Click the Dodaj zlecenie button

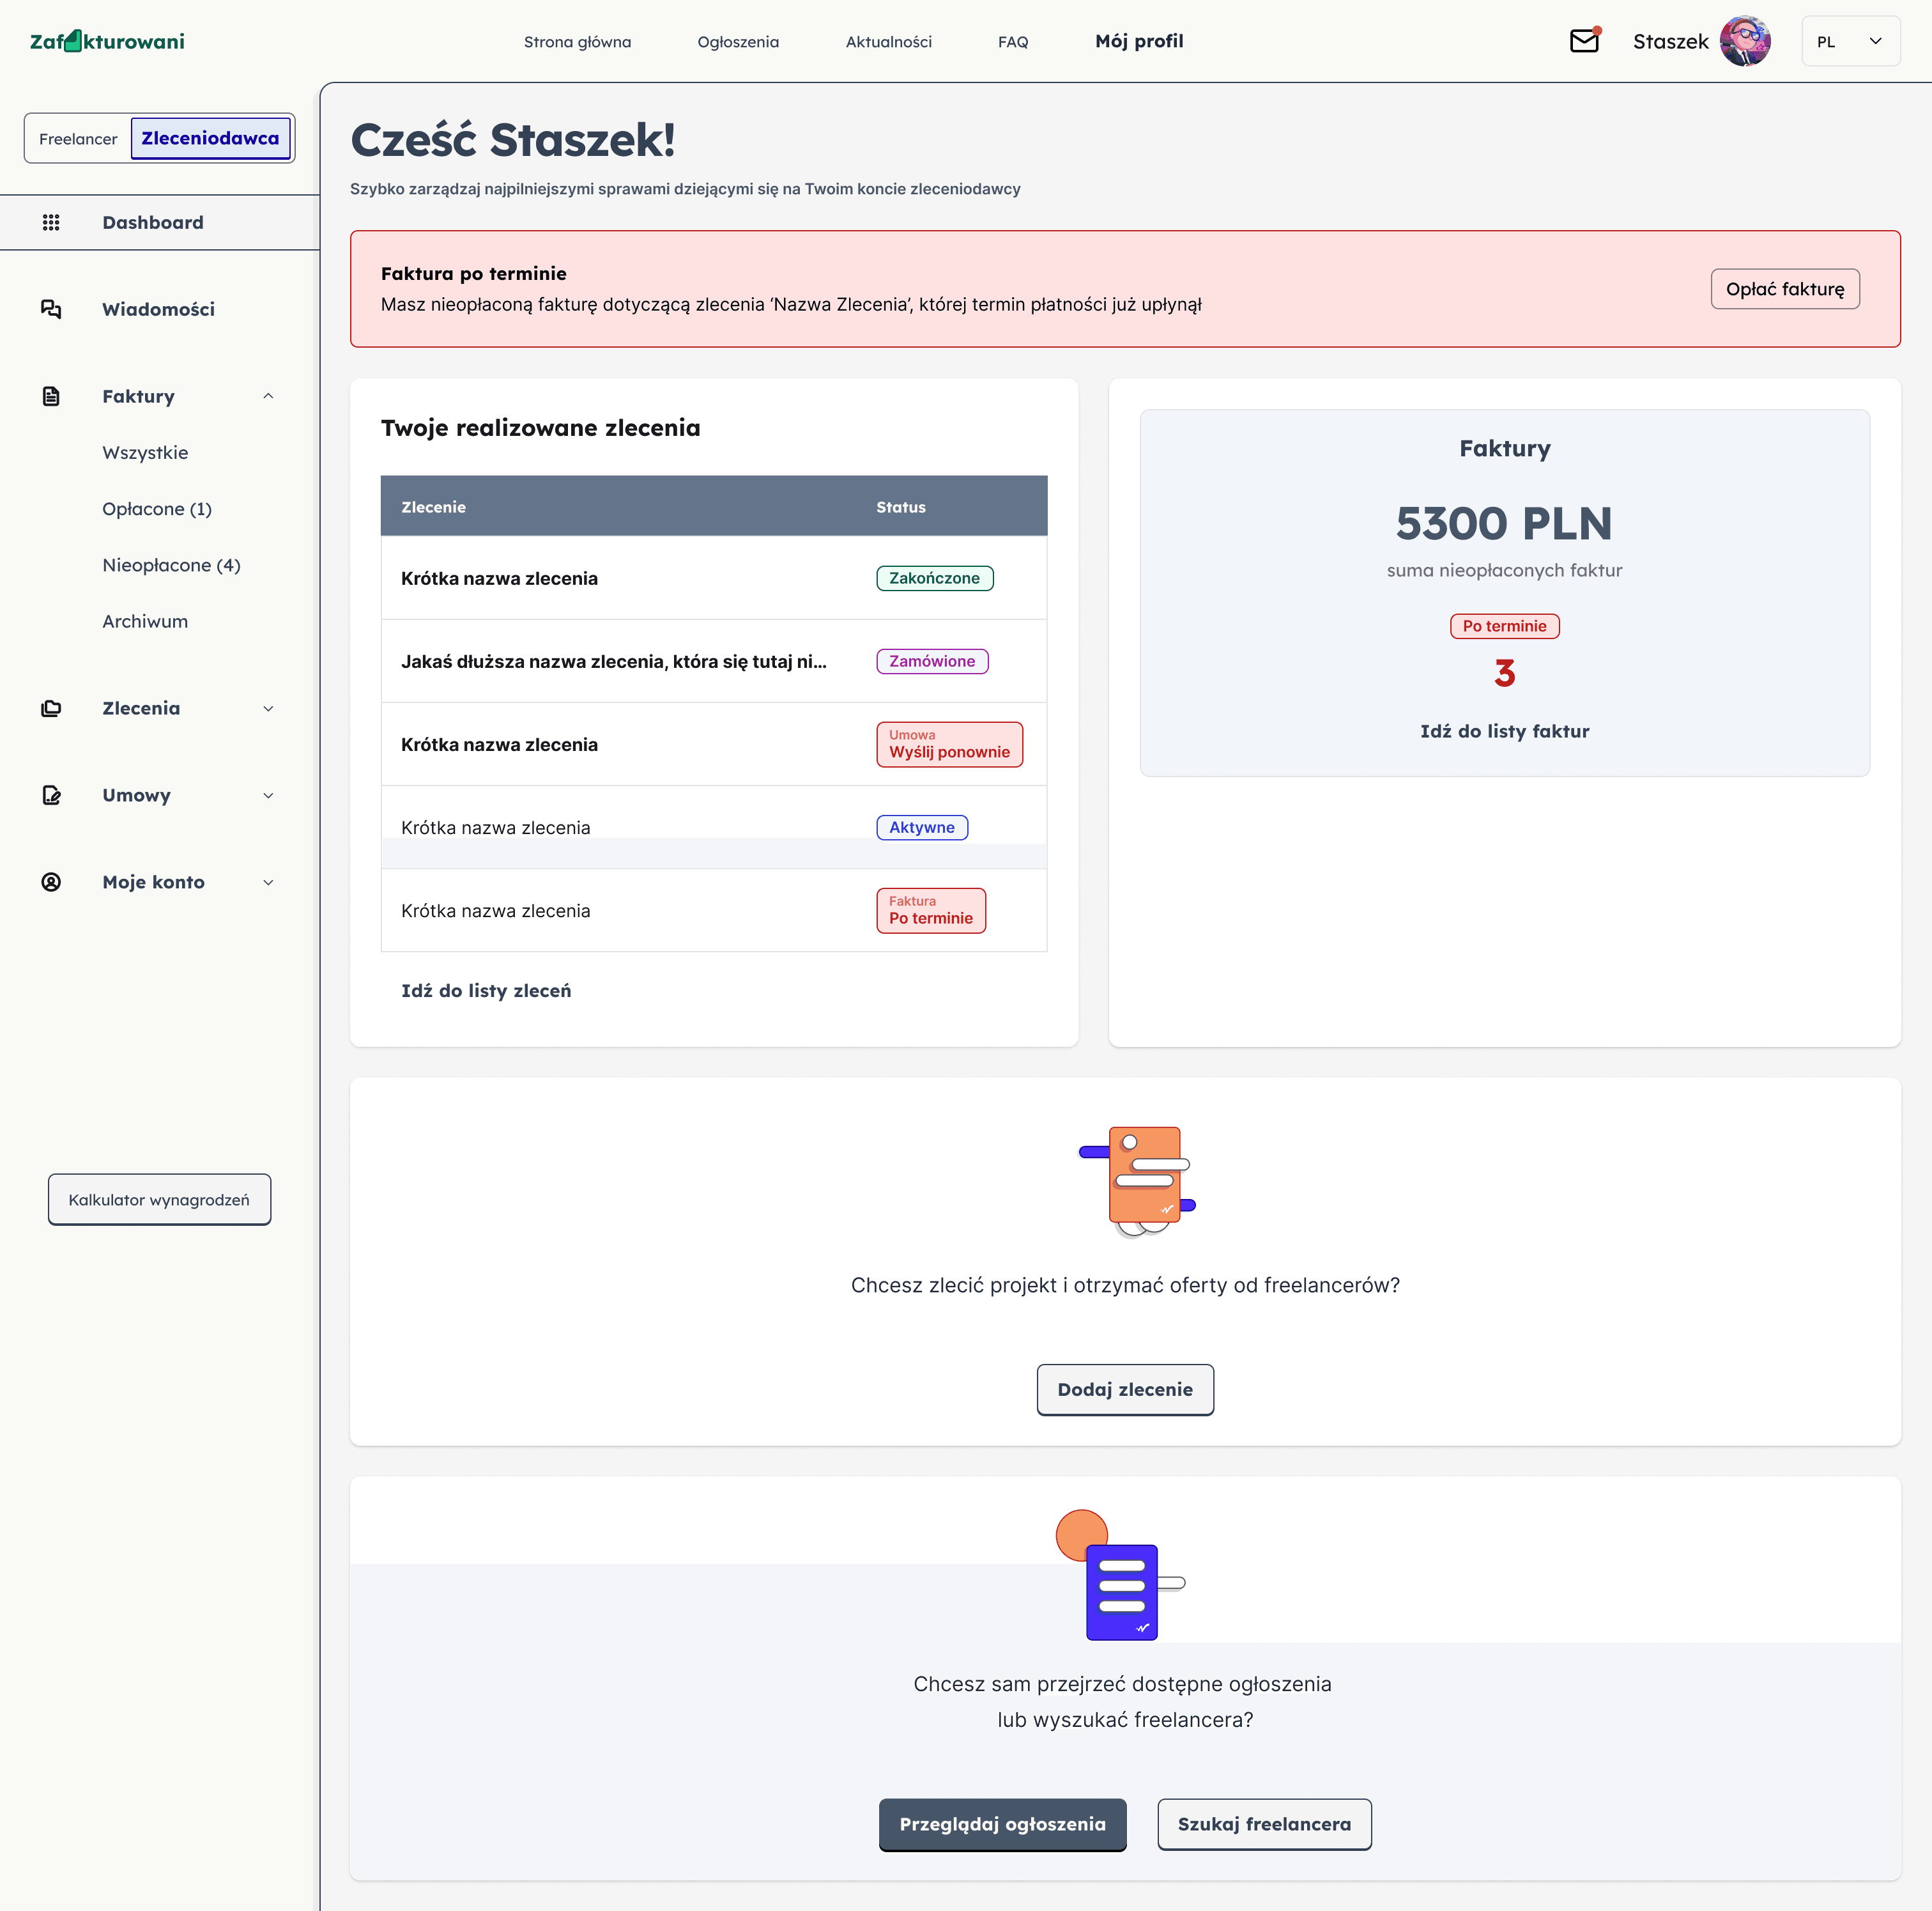[1125, 1389]
